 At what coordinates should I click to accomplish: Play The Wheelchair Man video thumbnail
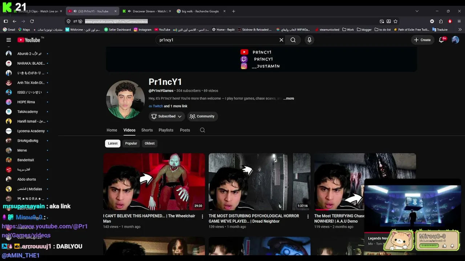(x=154, y=182)
